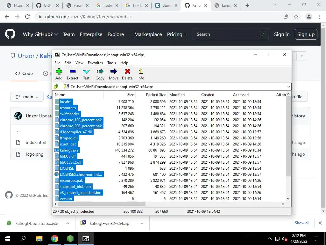Expand the Explore dropdown in GitHub header
This screenshot has height=245, width=326.
point(118,34)
